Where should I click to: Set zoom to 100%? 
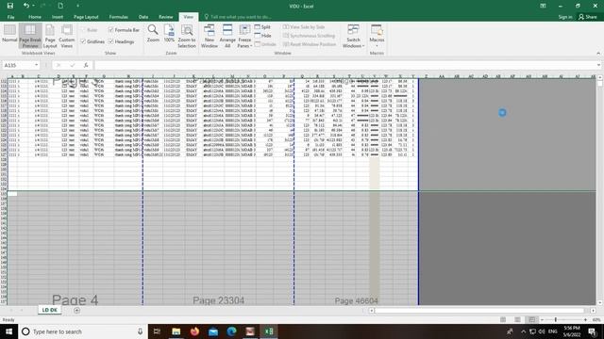[169, 33]
